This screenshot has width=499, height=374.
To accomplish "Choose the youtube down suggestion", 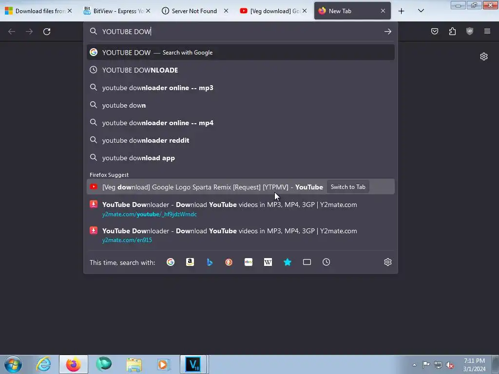I will [241, 105].
